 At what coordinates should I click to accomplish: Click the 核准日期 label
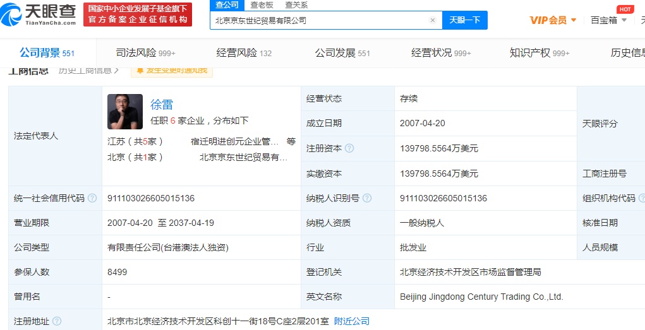600,223
